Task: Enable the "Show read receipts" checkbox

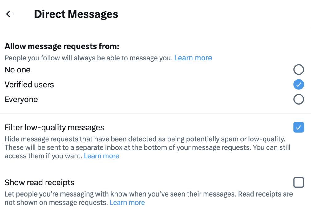Action: click(x=299, y=182)
